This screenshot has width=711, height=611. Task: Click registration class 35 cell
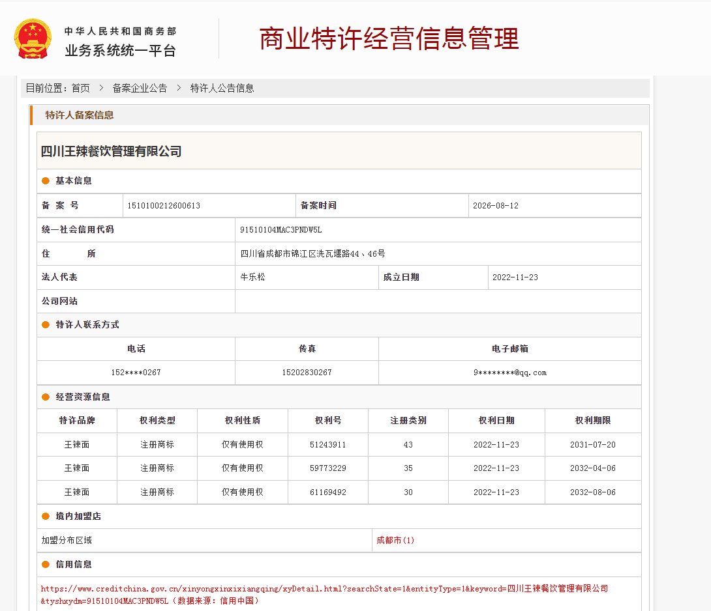[x=408, y=468]
